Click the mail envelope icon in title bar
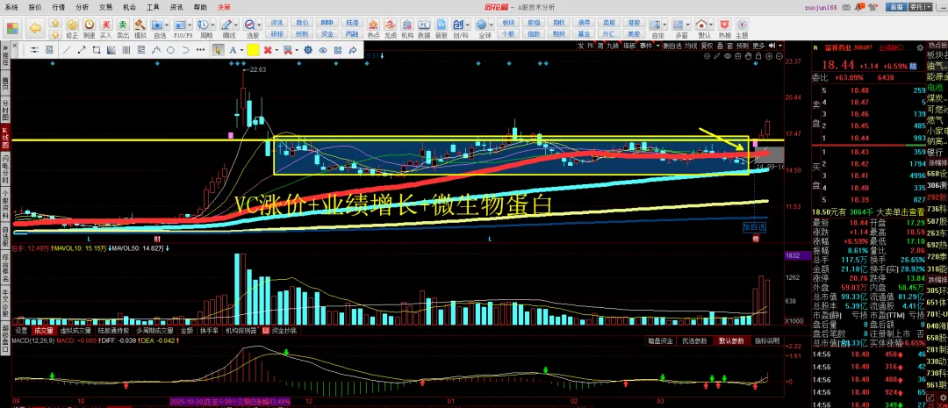Screen dimensions: 948x408 [846, 7]
